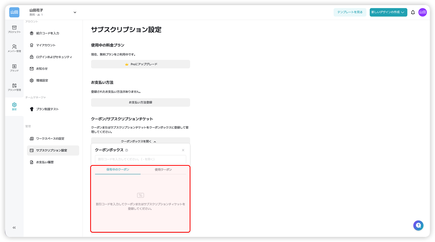Open お支払い履歴 in the 管理 section
This screenshot has height=242, width=435.
point(45,162)
